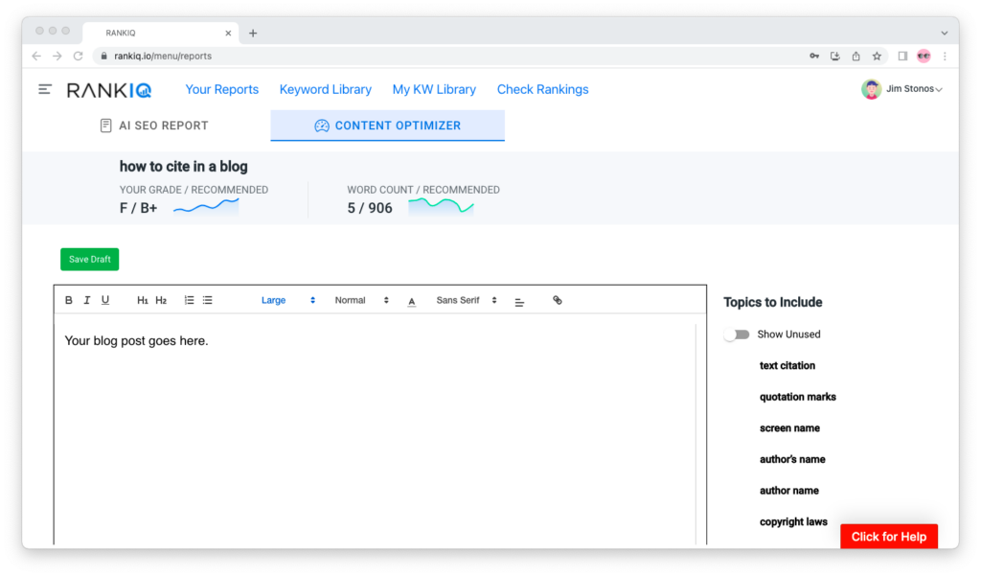Screen dimensions: 981x576
Task: Toggle the Show Unused switch
Action: 737,334
